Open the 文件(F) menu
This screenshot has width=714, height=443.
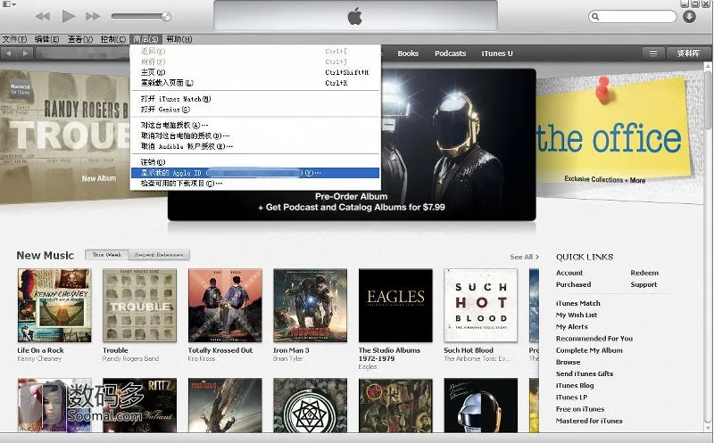(x=14, y=39)
